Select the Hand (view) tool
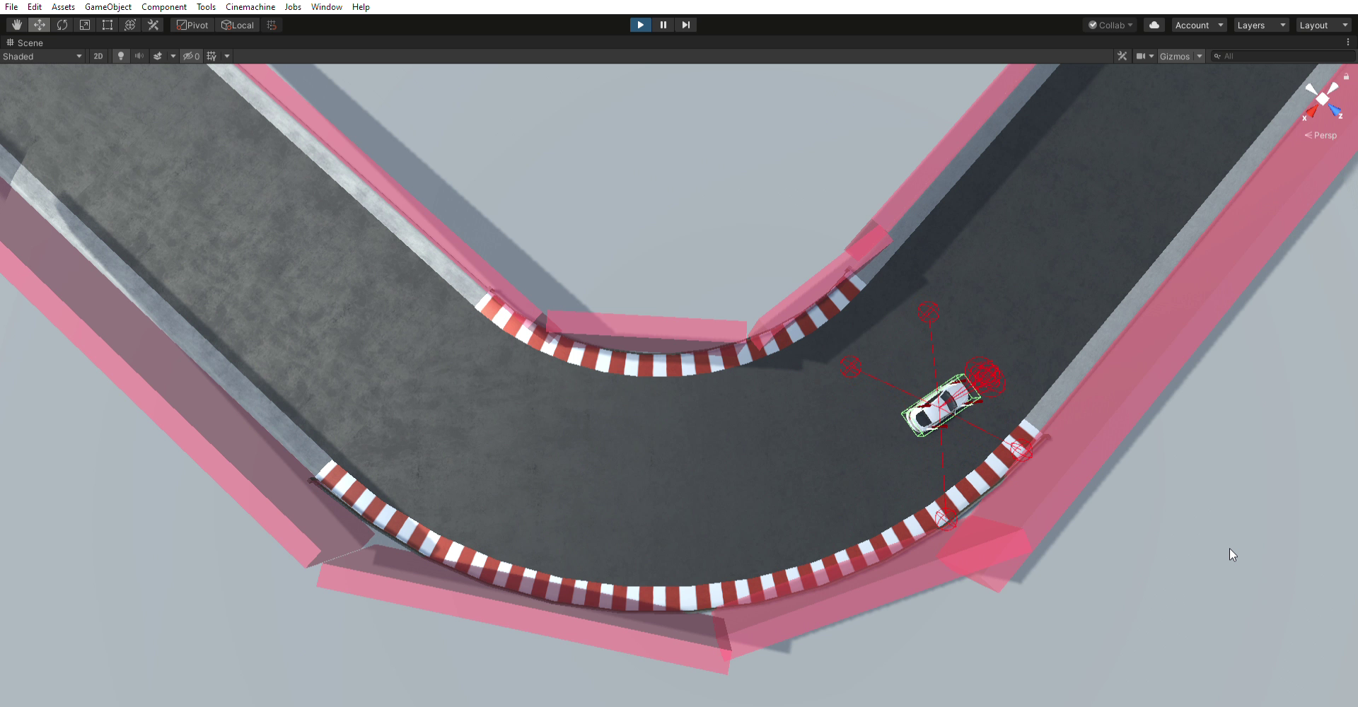 [x=17, y=25]
